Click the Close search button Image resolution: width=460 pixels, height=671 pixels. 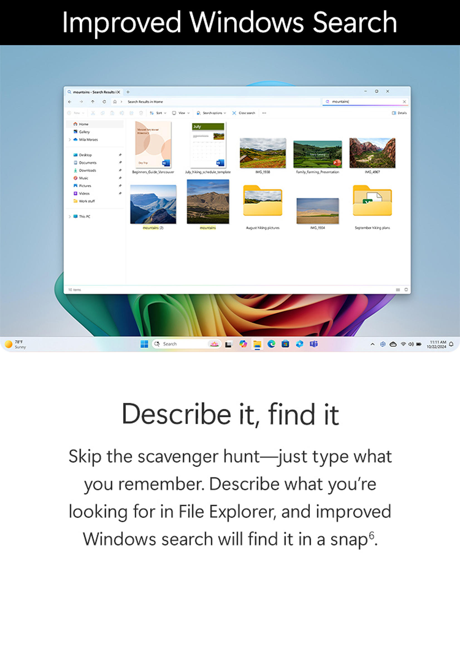click(x=244, y=113)
